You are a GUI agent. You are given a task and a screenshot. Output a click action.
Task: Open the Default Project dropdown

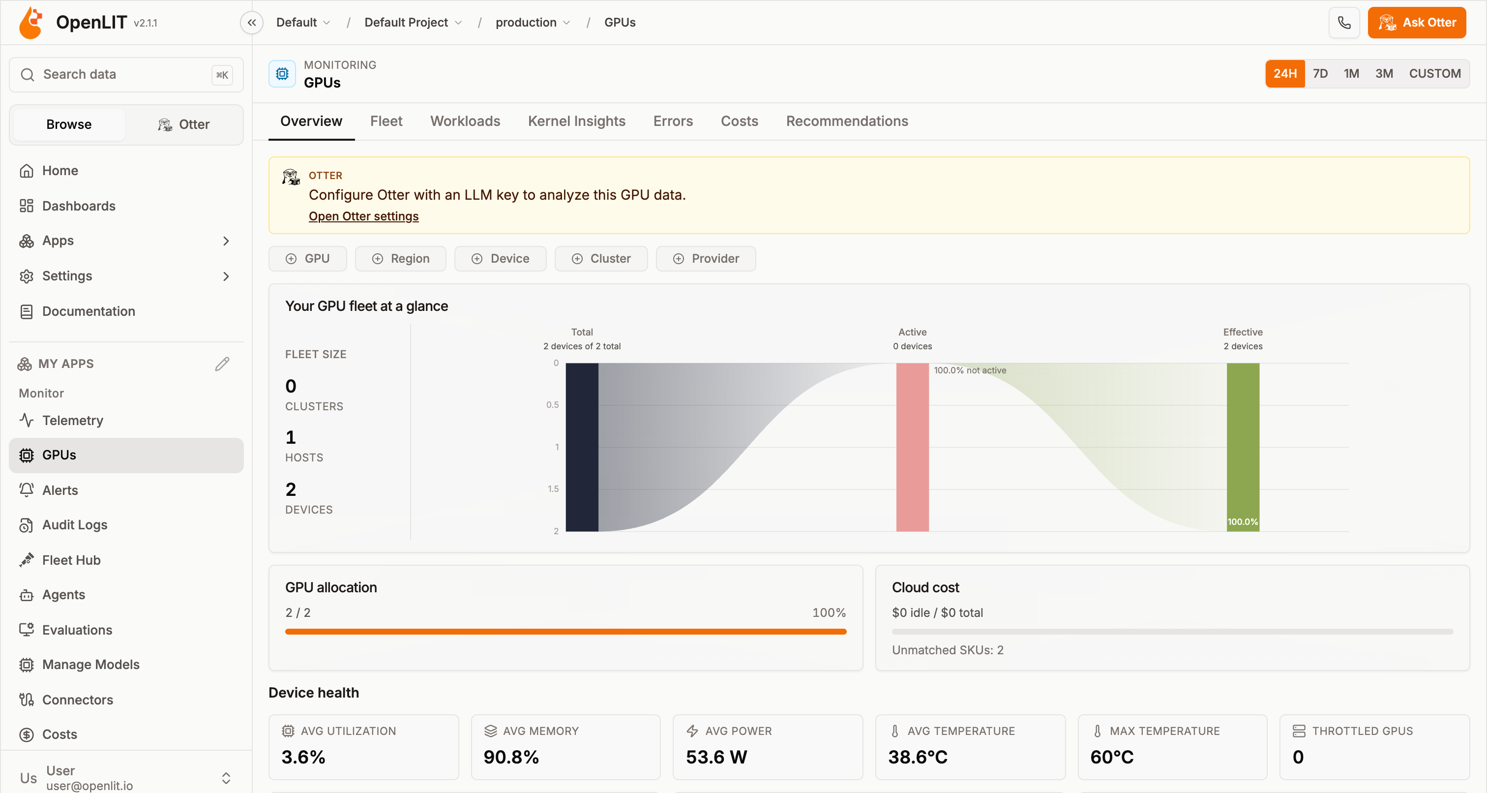coord(413,23)
